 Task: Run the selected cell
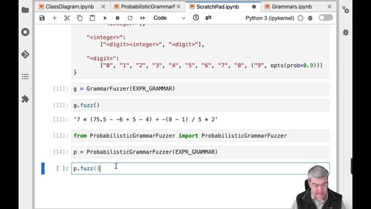coord(105,18)
